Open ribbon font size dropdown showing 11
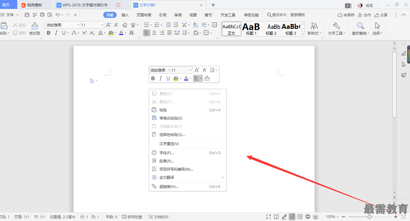The height and width of the screenshot is (221, 410). (x=102, y=25)
